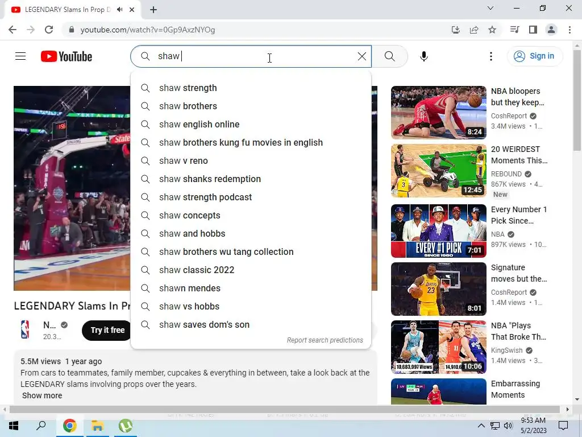Choose suggestion 'shaw brothers'

(251, 106)
